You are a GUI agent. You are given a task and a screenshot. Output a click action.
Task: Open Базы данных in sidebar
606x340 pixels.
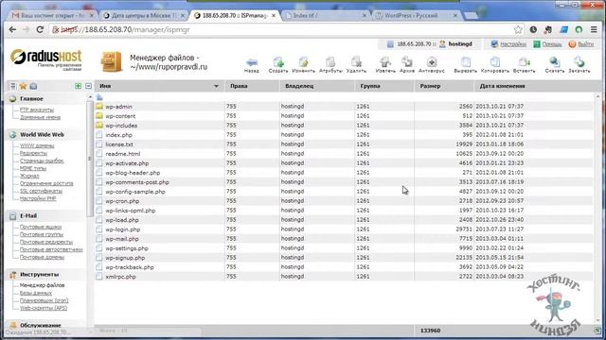tap(36, 293)
